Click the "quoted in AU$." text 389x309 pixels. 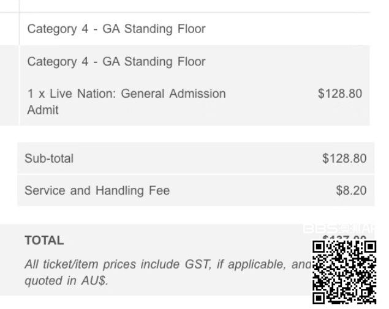[66, 281]
